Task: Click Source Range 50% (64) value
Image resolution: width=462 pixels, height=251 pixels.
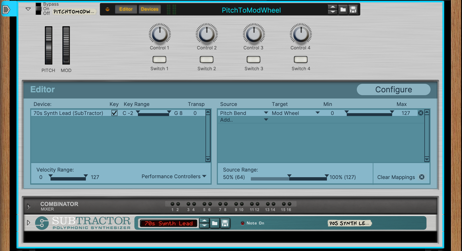Action: coord(234,177)
